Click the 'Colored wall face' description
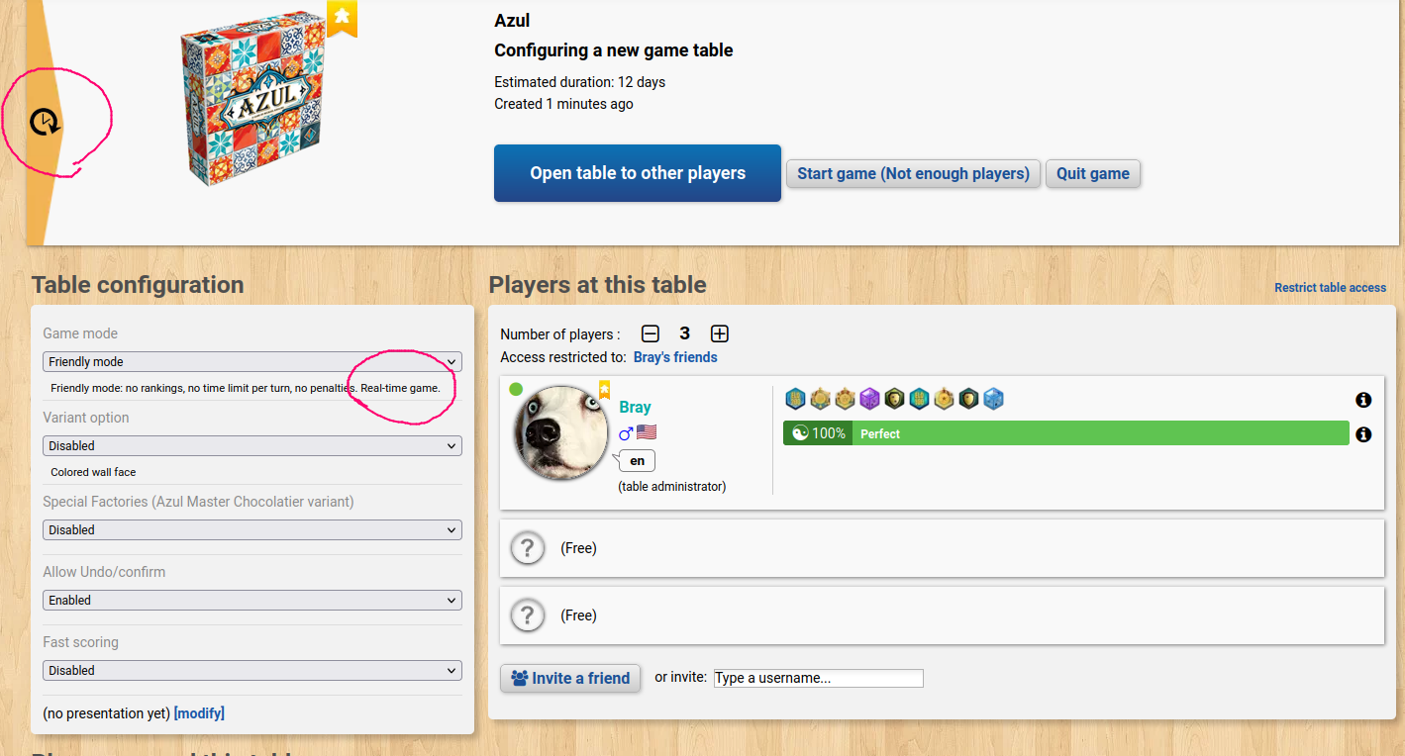Screen dimensions: 1405x756 pyautogui.click(x=93, y=473)
